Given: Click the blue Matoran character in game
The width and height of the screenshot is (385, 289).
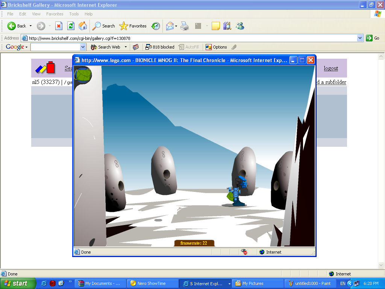Looking at the screenshot, I should pyautogui.click(x=237, y=191).
